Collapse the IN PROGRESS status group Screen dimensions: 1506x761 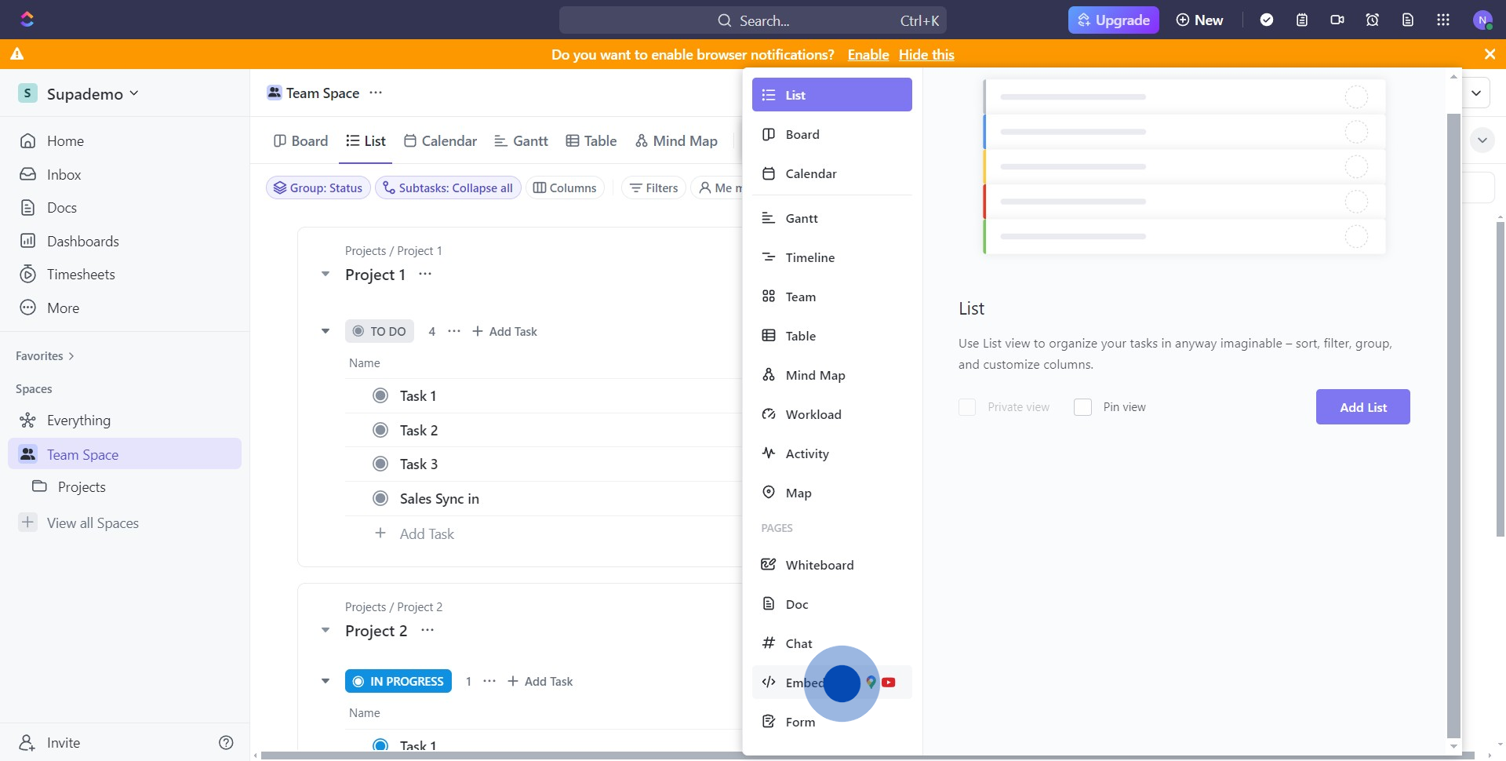coord(326,681)
